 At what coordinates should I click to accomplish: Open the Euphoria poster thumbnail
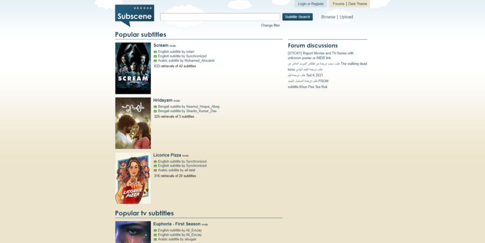coord(133,232)
